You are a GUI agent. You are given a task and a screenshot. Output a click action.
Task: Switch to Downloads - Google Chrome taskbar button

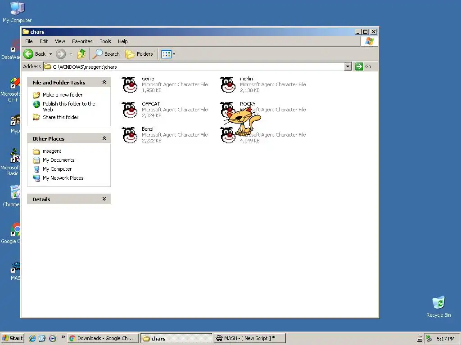click(x=103, y=338)
